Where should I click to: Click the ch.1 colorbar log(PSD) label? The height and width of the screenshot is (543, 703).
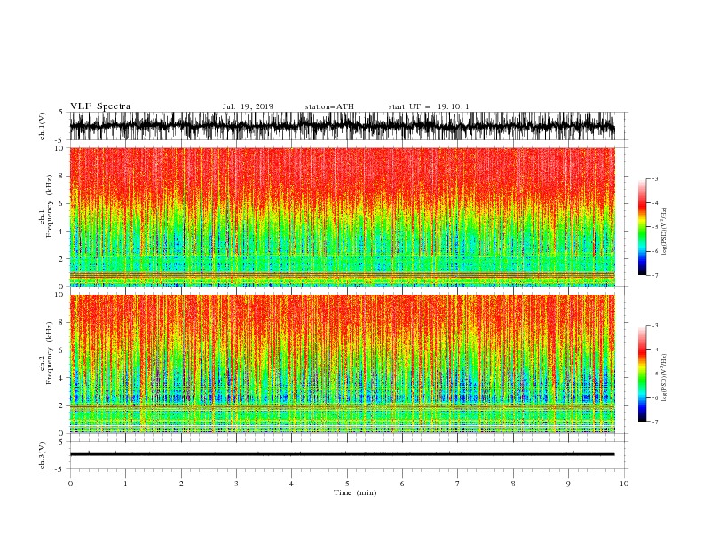(x=665, y=232)
